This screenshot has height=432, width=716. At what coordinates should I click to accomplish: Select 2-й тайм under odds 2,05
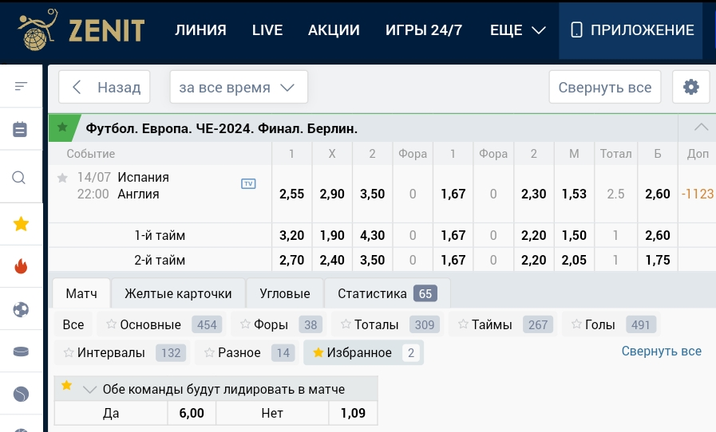574,260
